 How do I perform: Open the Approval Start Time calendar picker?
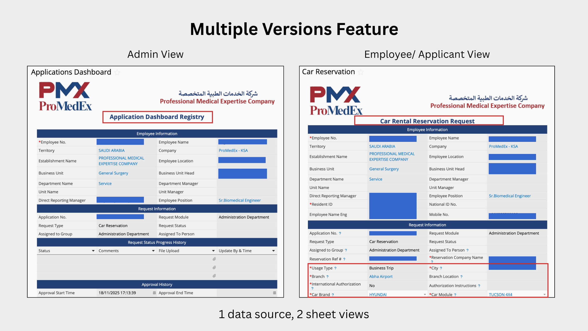click(x=154, y=293)
